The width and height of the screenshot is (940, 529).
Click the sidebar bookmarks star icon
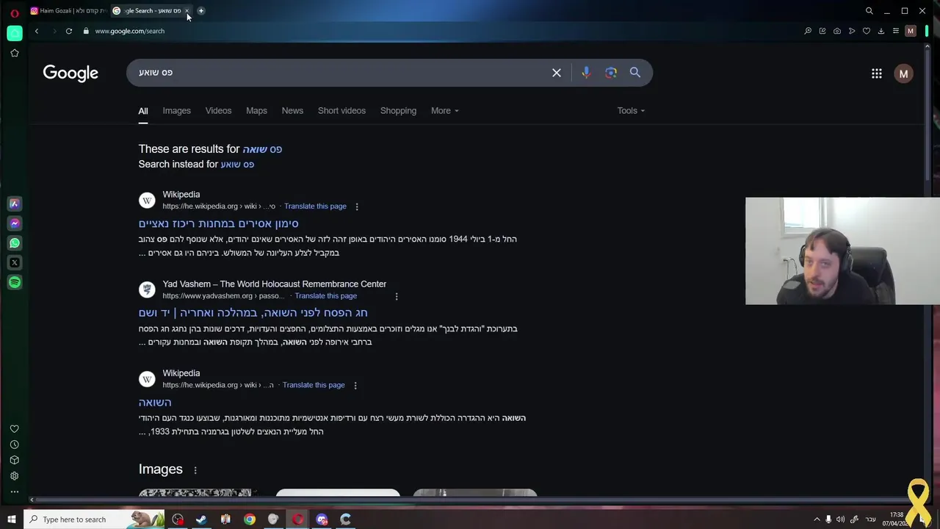coord(15,53)
